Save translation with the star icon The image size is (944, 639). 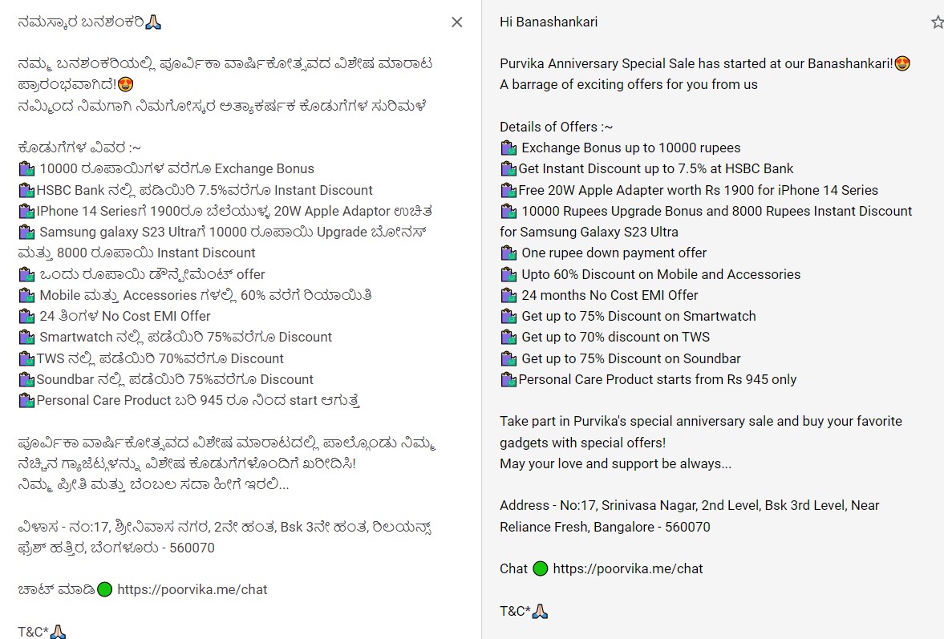937,22
